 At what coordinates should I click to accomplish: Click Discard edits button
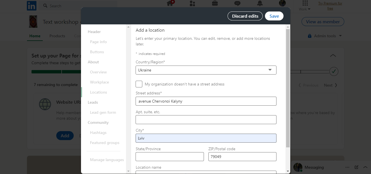point(245,16)
